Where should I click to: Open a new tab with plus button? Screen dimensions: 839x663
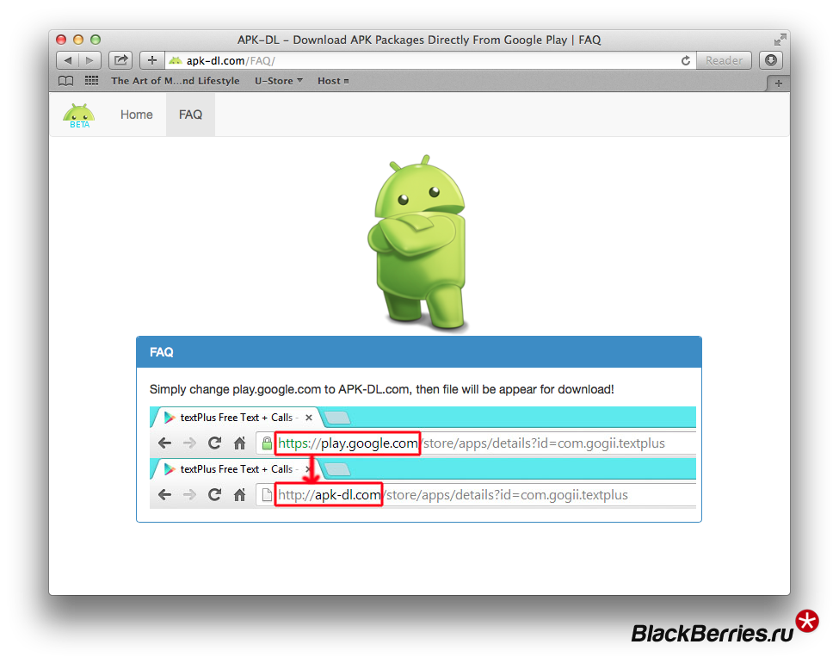coord(778,84)
